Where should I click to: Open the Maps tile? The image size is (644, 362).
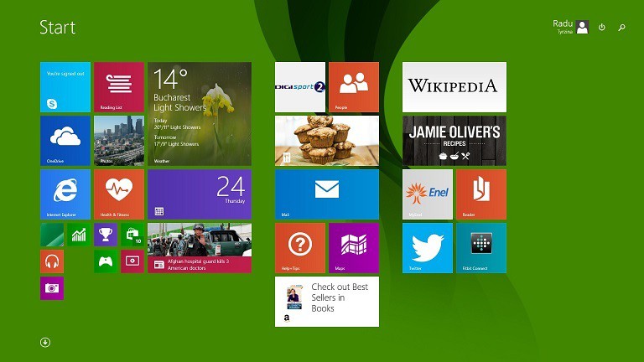coord(354,248)
